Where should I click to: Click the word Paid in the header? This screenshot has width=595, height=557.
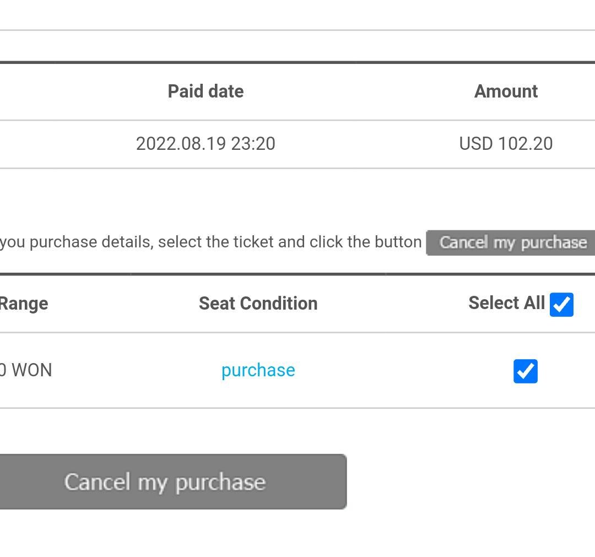tap(185, 91)
